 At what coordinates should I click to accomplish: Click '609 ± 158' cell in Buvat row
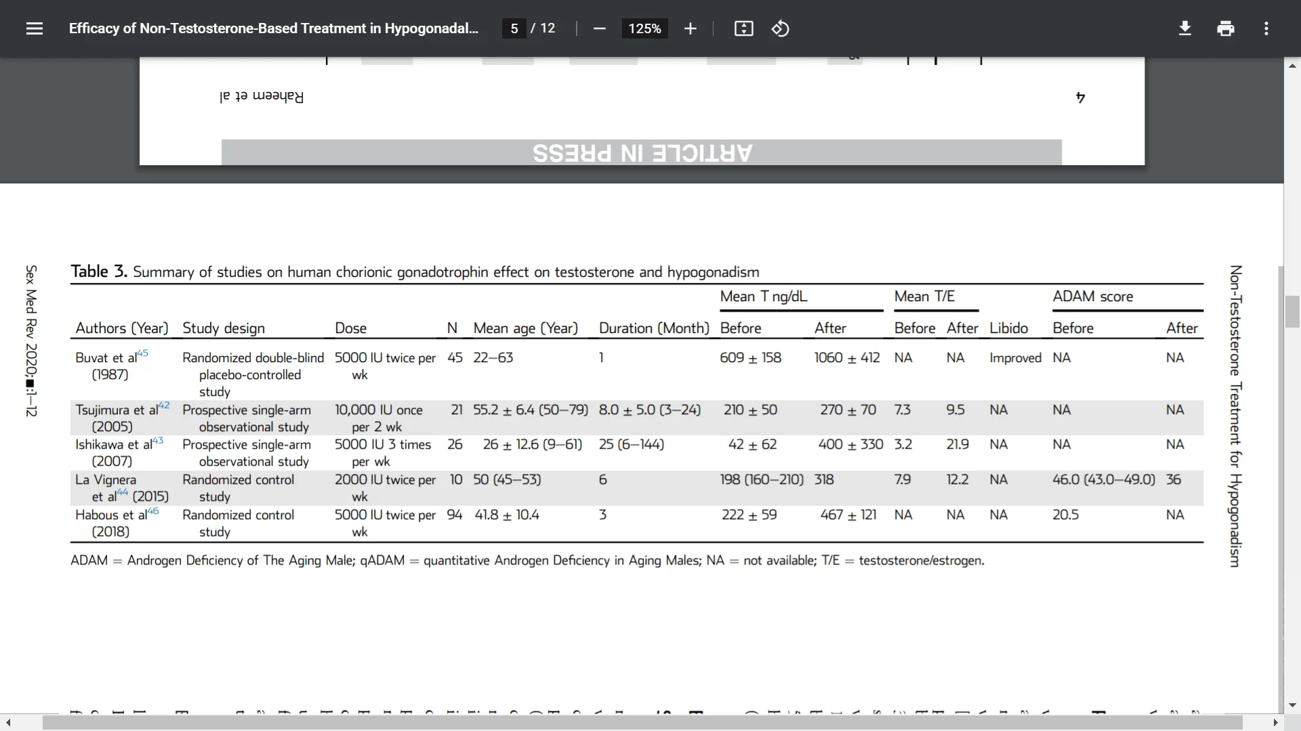750,357
